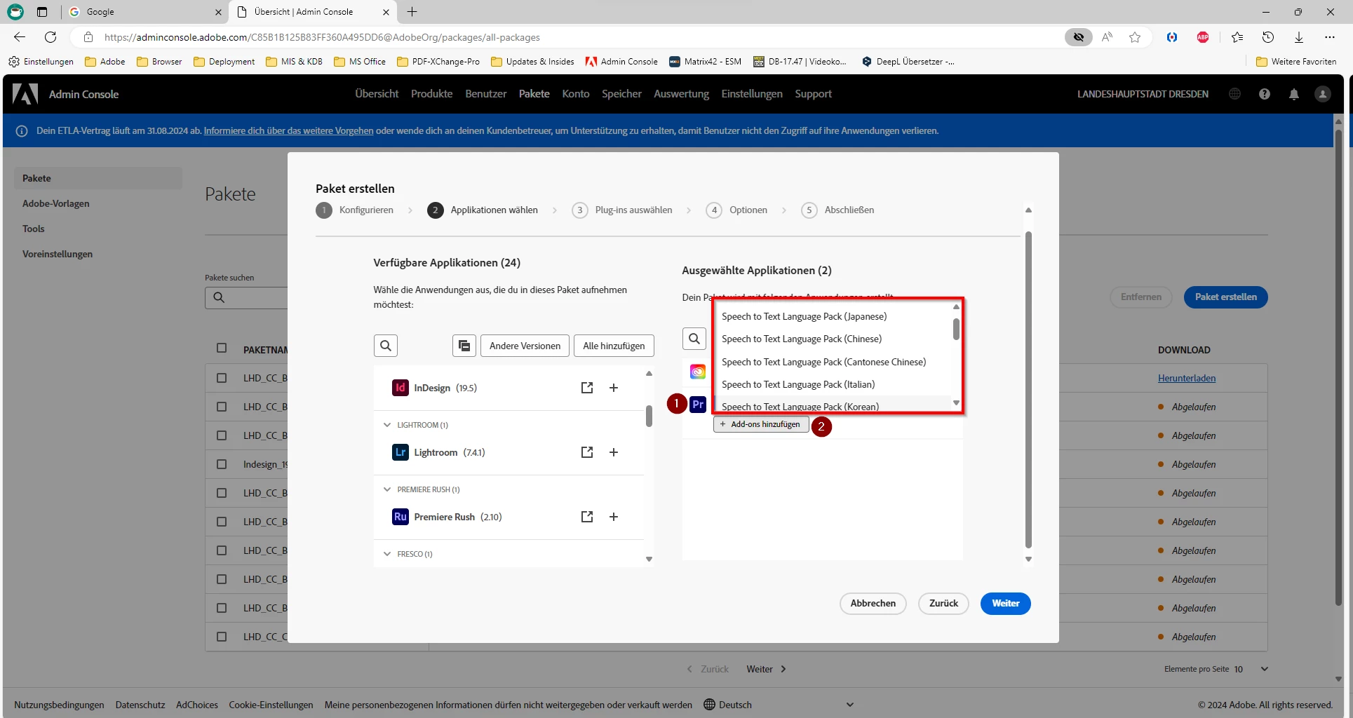
Task: Collapse the LIGHTROOM (1) group
Action: tap(387, 425)
